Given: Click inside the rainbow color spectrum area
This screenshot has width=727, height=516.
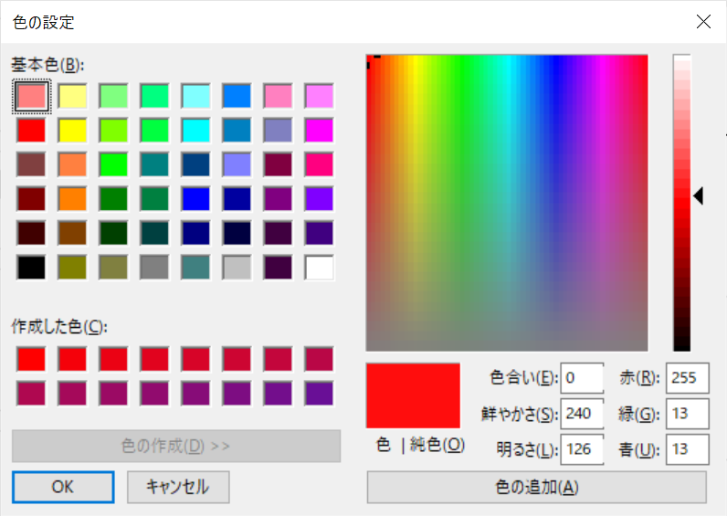Looking at the screenshot, I should pos(507,203).
